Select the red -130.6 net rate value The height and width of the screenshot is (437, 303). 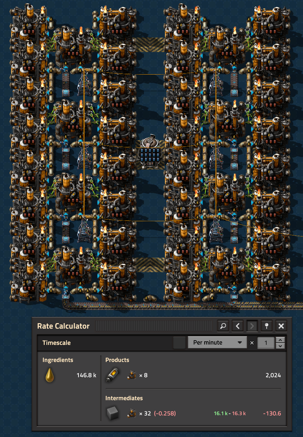(272, 413)
